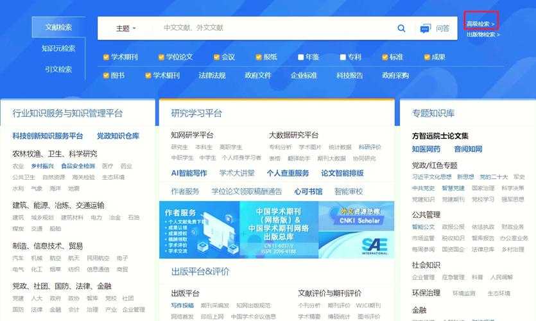Image resolution: width=536 pixels, height=321 pixels.
Task: Open 科技报告 database link
Action: [x=350, y=75]
